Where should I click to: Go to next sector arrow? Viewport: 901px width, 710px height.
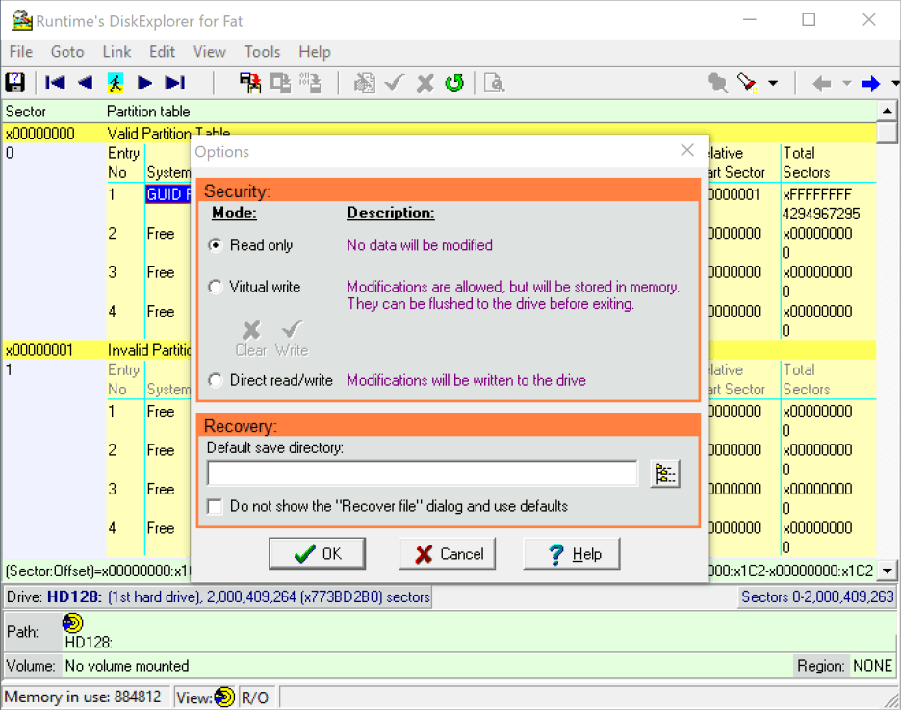tap(145, 83)
